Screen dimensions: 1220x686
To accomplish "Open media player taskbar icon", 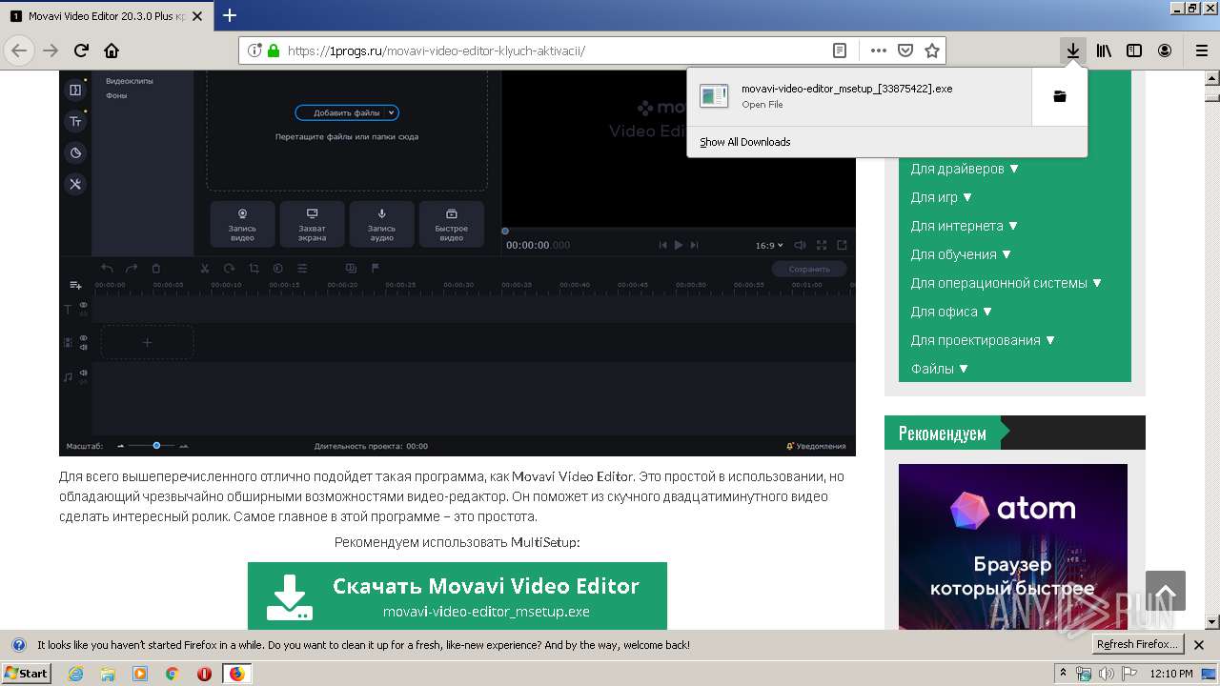I will coord(140,674).
